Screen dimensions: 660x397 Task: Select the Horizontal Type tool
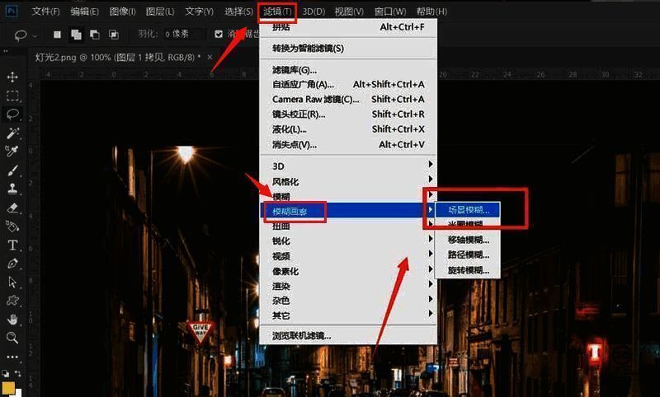[12, 245]
